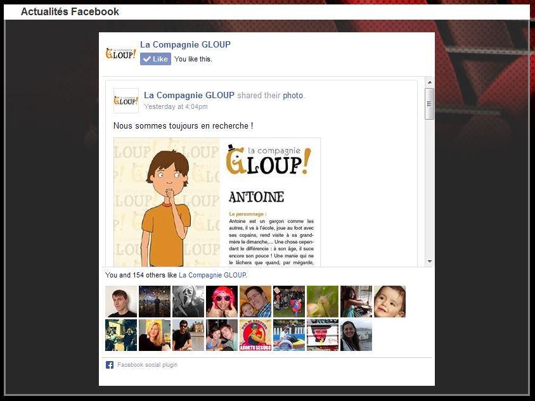Open profile photo of red masked face poster
The image size is (535, 401).
click(323, 335)
